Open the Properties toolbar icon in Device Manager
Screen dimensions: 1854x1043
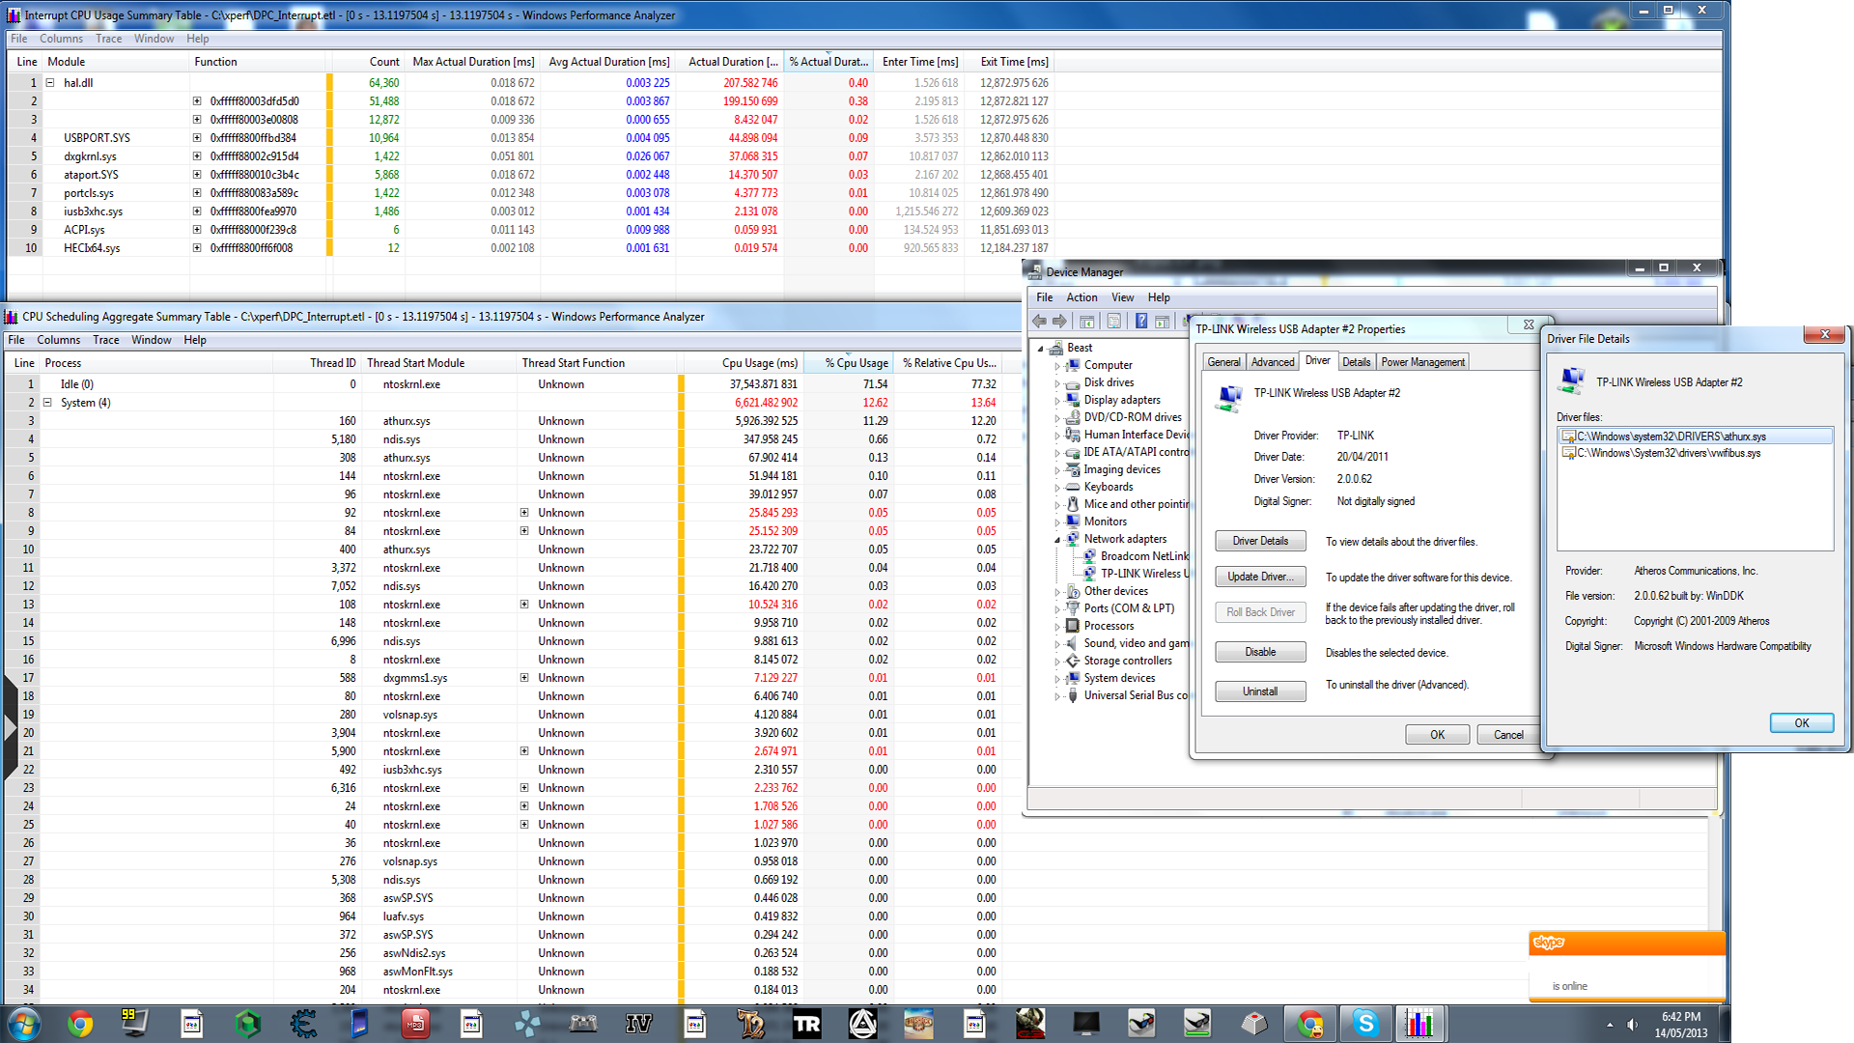(x=1113, y=322)
